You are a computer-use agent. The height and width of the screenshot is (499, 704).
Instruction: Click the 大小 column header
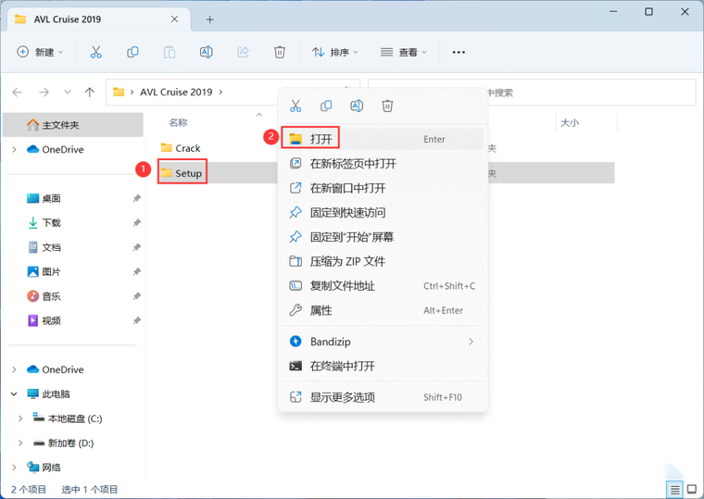coord(570,122)
